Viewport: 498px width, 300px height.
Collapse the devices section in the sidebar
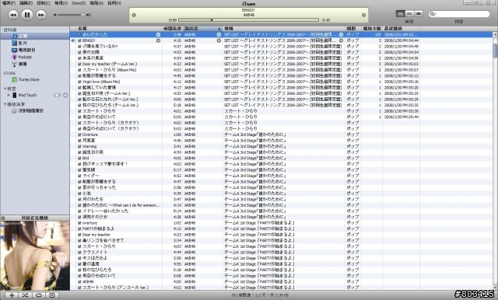5,89
